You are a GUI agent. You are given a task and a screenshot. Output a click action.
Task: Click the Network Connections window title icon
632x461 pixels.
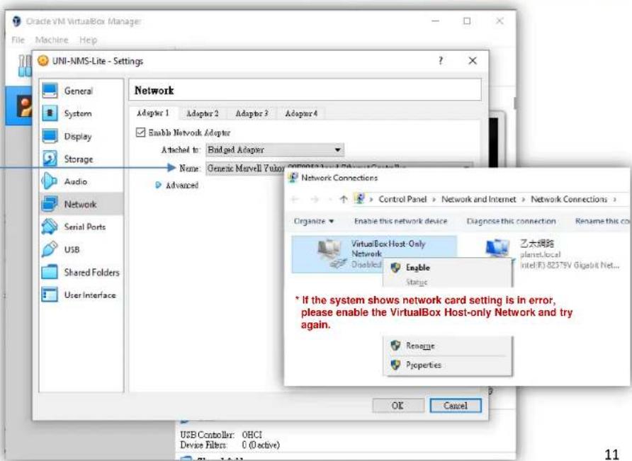pyautogui.click(x=293, y=177)
